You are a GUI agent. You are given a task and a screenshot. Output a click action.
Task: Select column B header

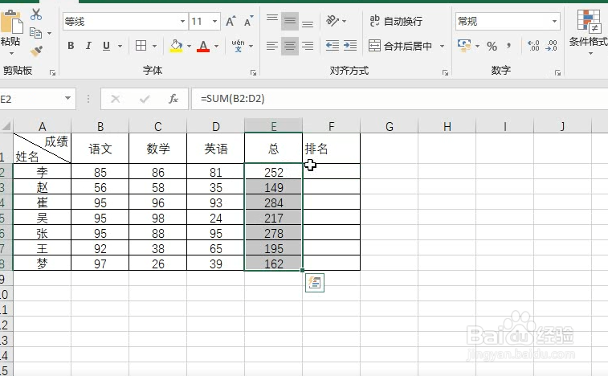pyautogui.click(x=100, y=126)
